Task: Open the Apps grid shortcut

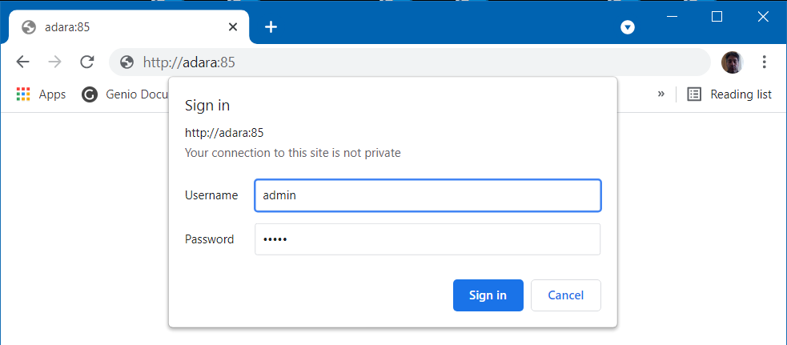Action: (x=41, y=94)
